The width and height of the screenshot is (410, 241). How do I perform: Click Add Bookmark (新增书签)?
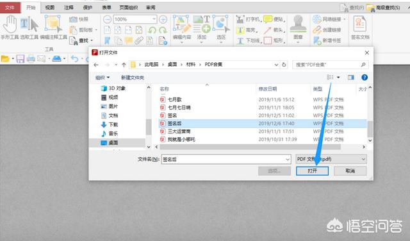coord(327,40)
